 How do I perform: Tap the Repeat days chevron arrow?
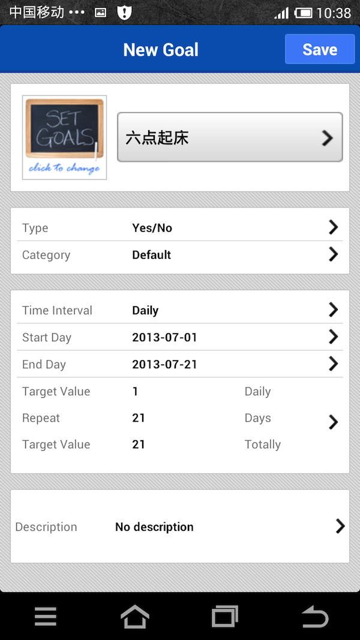tap(333, 422)
